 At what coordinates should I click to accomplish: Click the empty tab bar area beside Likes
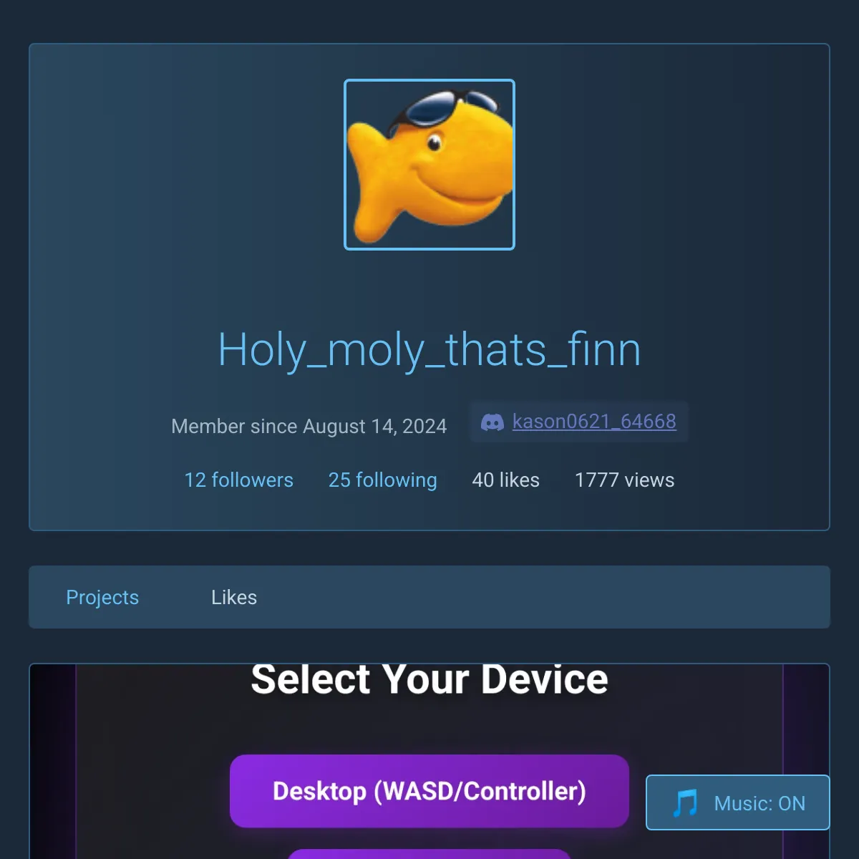pyautogui.click(x=544, y=597)
